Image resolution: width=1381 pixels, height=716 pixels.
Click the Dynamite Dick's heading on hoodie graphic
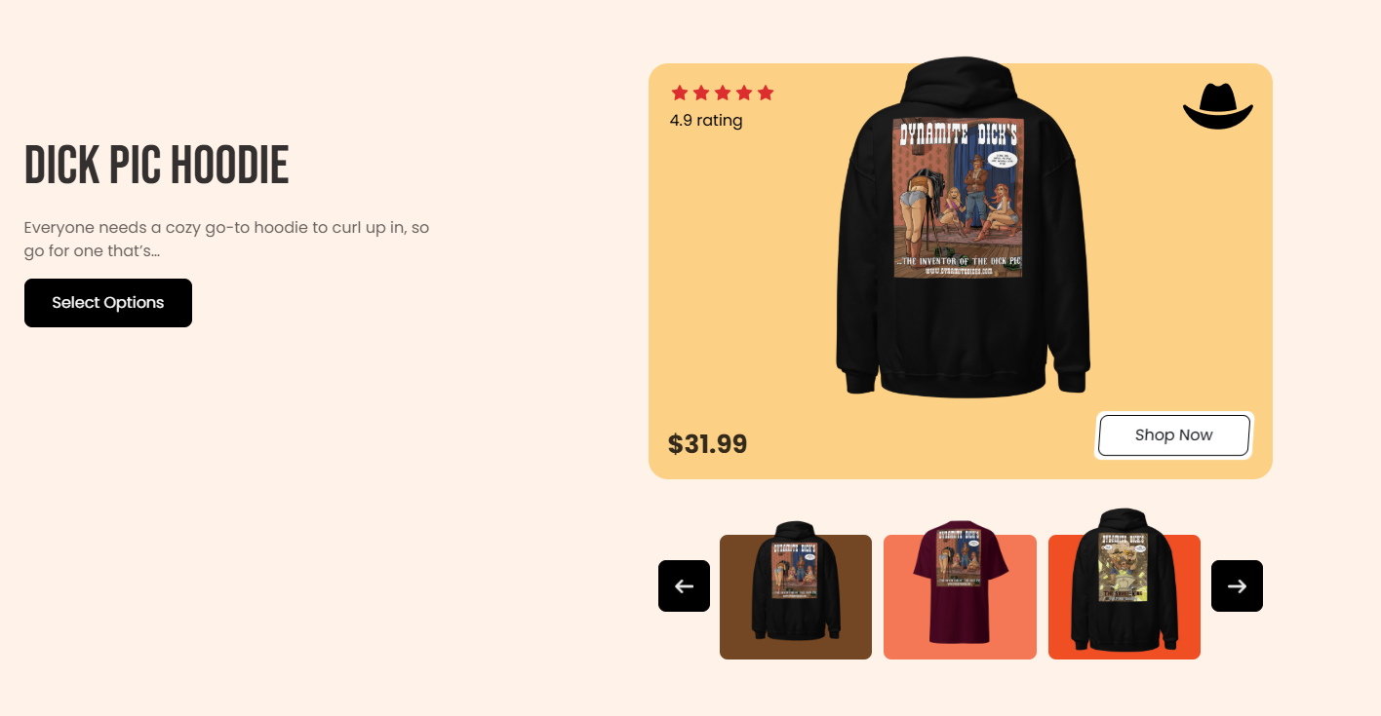pos(958,133)
